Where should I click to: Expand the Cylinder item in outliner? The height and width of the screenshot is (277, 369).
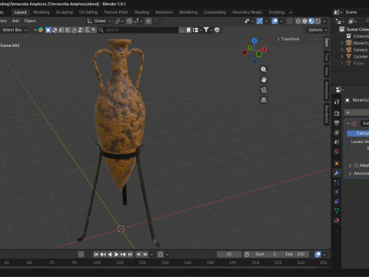[342, 56]
